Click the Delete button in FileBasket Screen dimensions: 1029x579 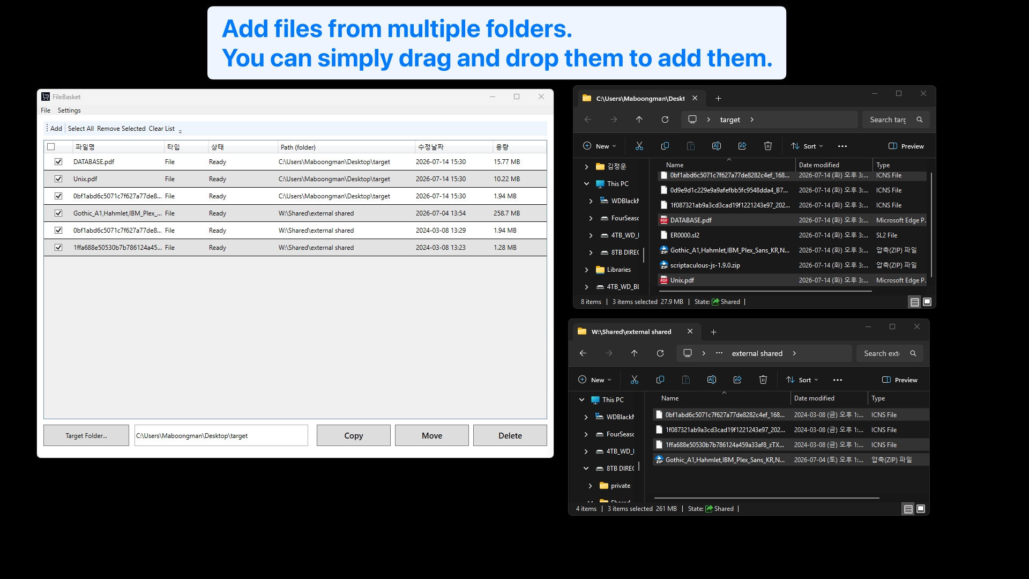click(510, 435)
